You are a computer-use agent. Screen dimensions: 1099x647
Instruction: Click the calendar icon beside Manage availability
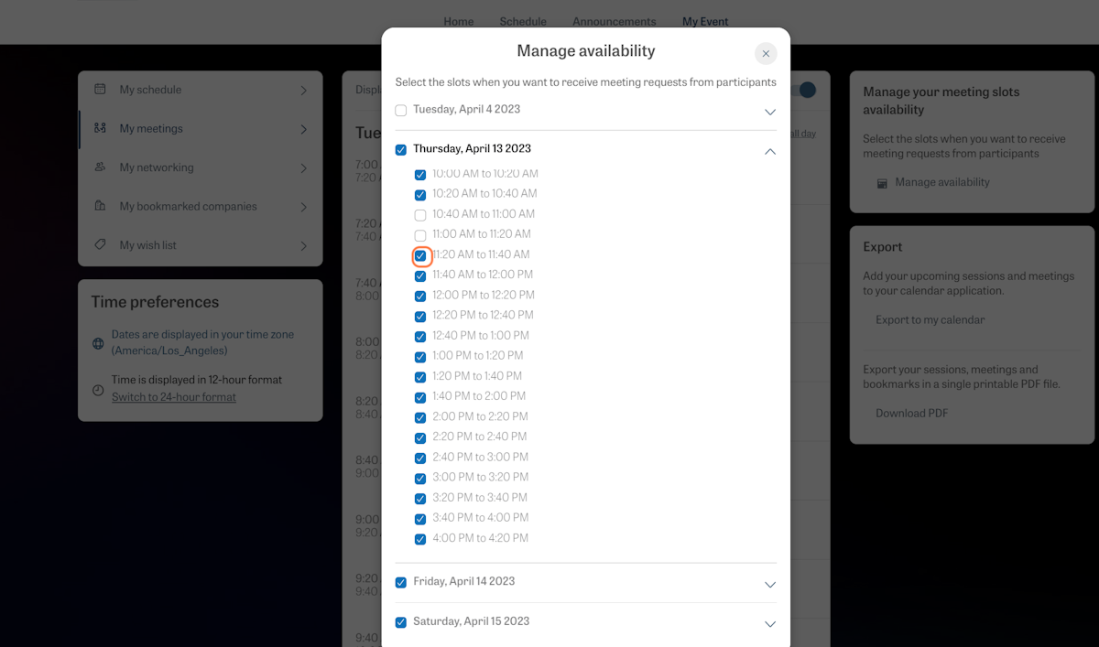[882, 183]
